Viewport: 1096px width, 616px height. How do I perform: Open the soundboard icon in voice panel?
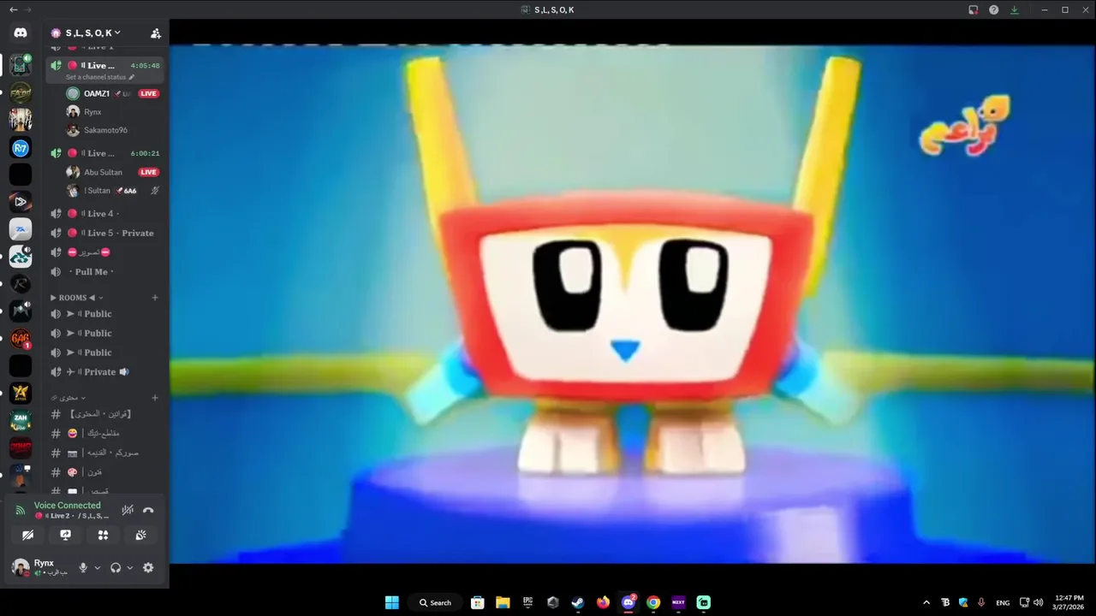[x=140, y=535]
